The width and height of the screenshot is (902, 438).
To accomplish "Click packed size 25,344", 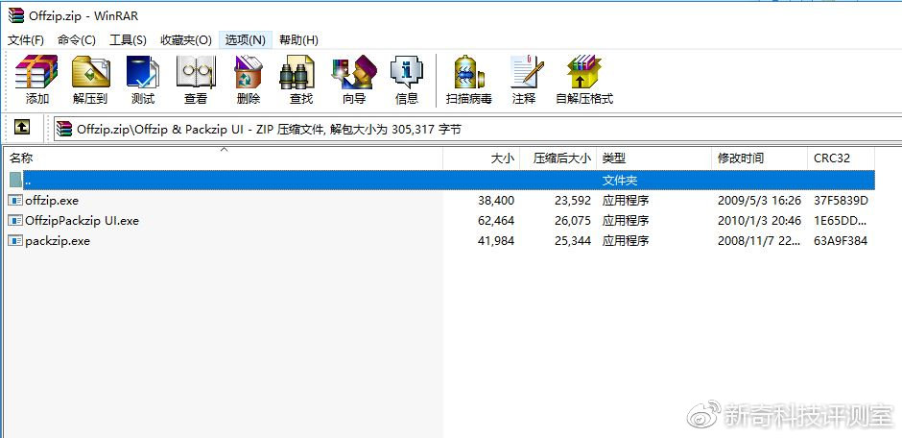I will point(573,240).
